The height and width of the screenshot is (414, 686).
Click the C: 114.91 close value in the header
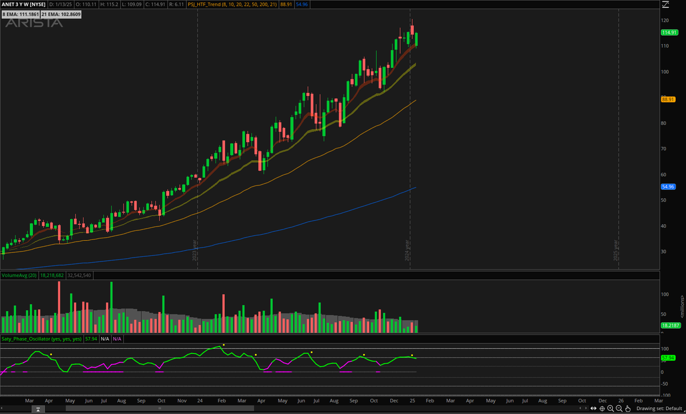[x=155, y=5]
